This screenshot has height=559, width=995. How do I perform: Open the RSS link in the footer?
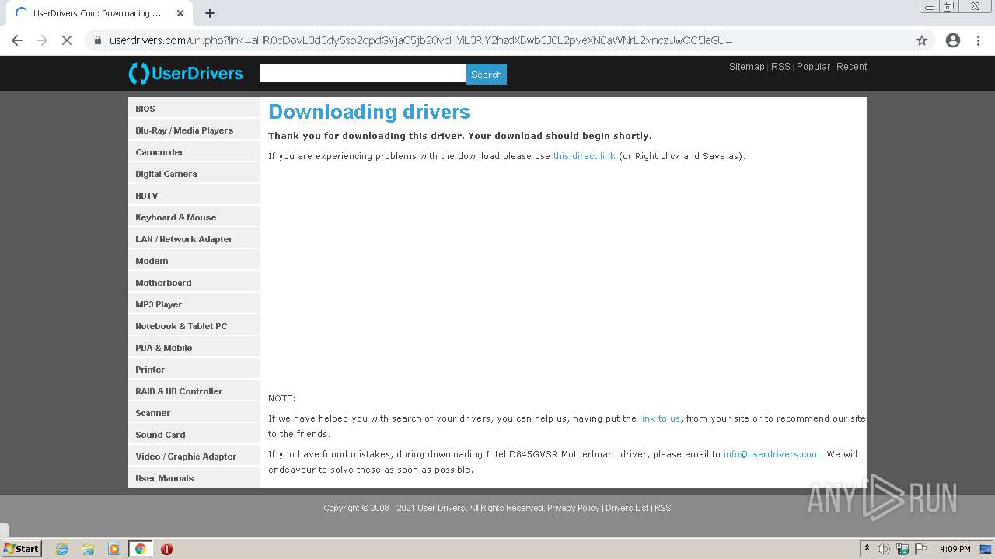pyautogui.click(x=662, y=508)
